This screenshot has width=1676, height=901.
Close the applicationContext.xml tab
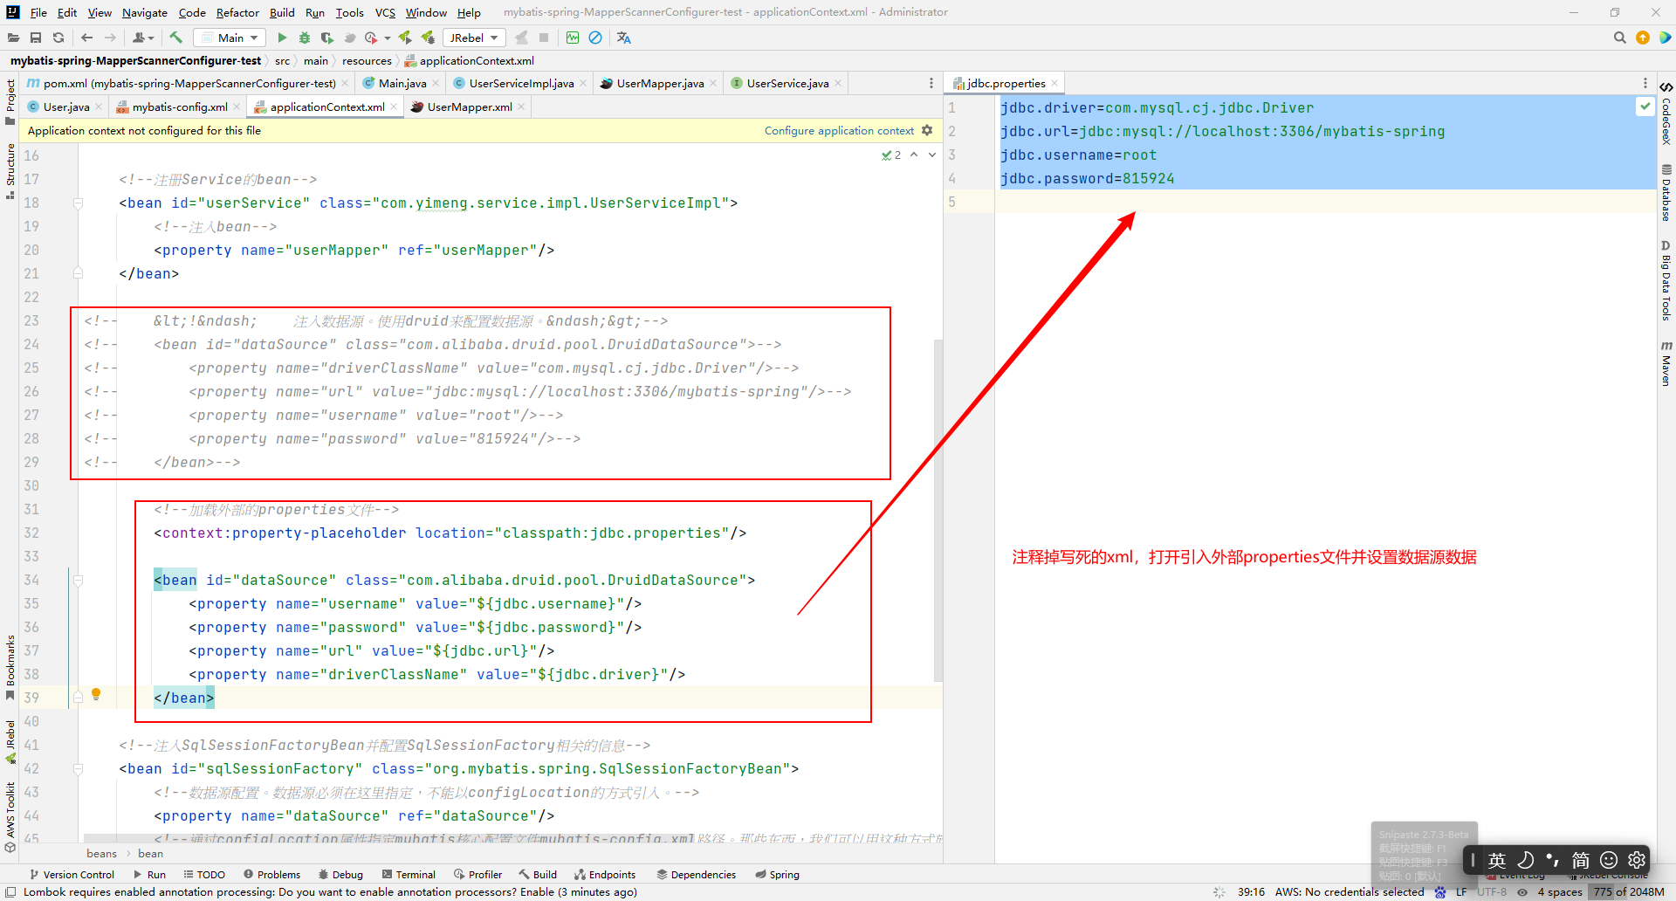394,107
